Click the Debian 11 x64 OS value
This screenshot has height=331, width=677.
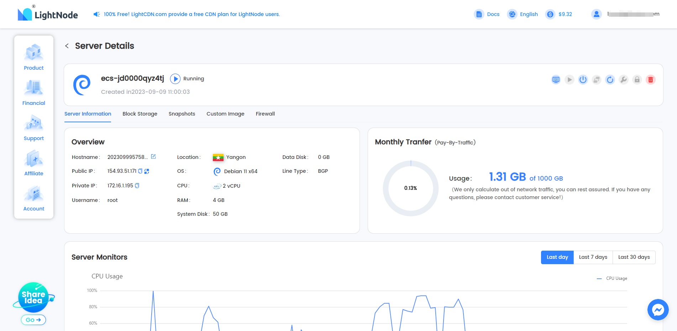click(x=241, y=171)
